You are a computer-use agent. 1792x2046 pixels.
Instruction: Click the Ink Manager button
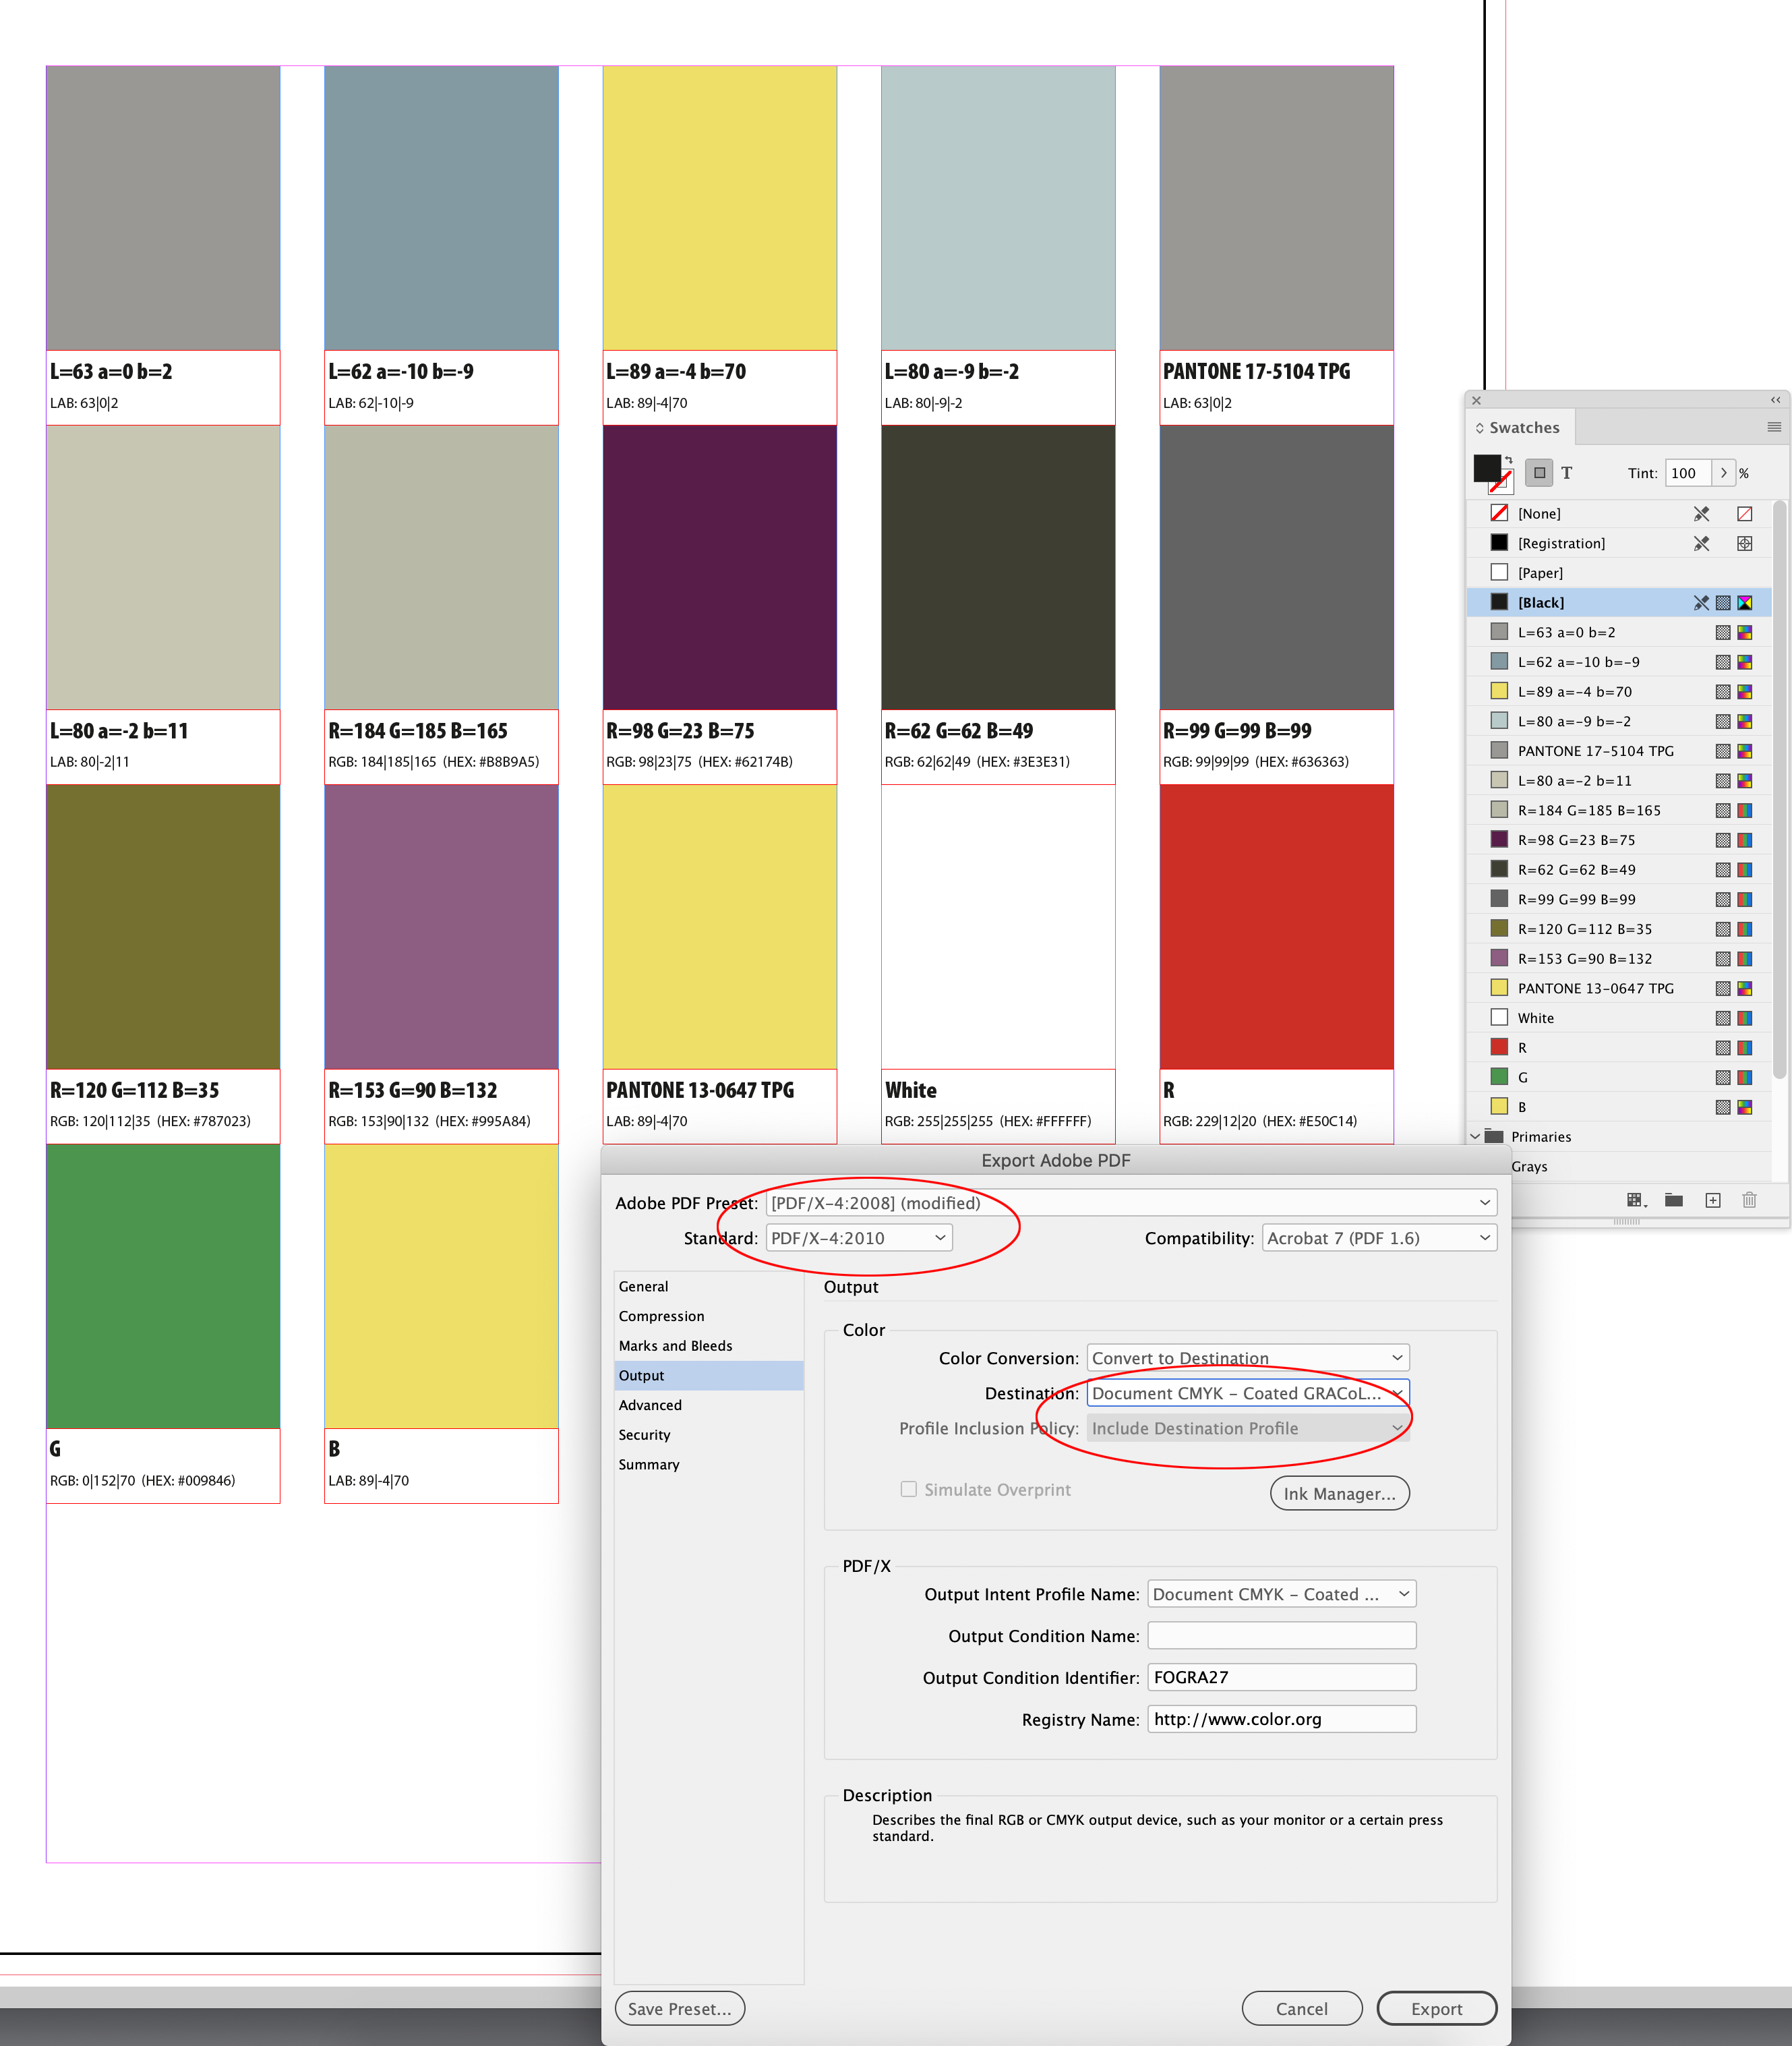(x=1340, y=1493)
